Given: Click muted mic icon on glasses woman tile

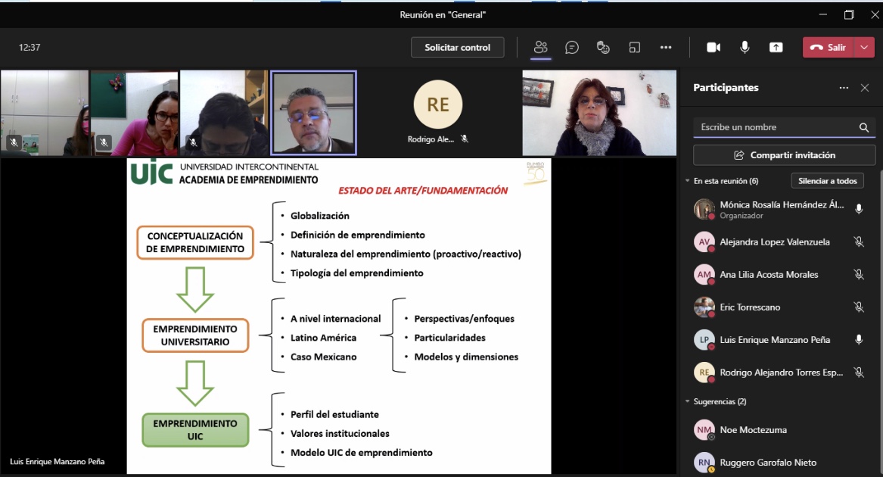Looking at the screenshot, I should tap(104, 142).
